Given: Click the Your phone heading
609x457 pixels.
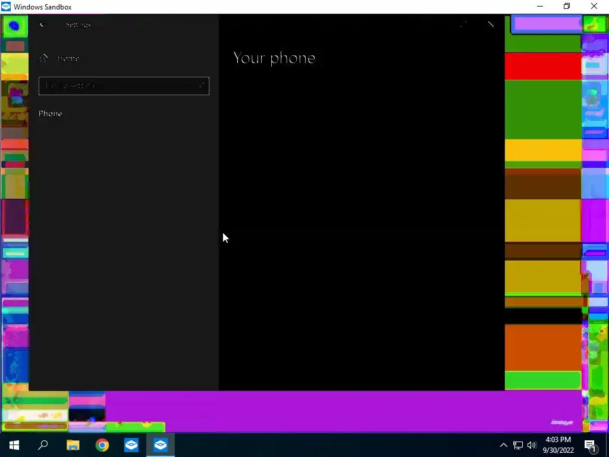Looking at the screenshot, I should pos(274,58).
